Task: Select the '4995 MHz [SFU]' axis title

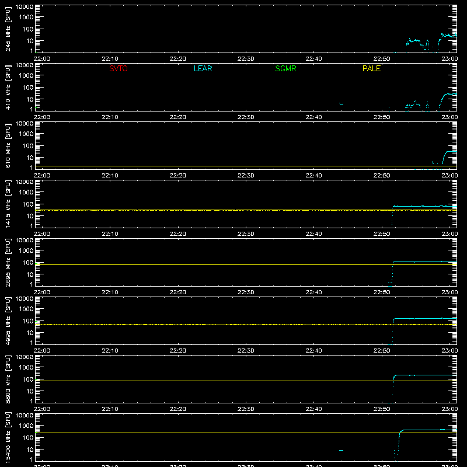Action: click(x=8, y=320)
